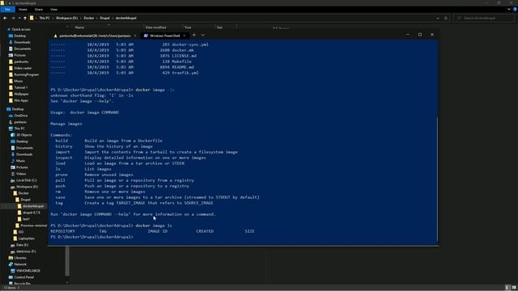This screenshot has width=518, height=291.
Task: Go back in File Explorer
Action: 5,18
